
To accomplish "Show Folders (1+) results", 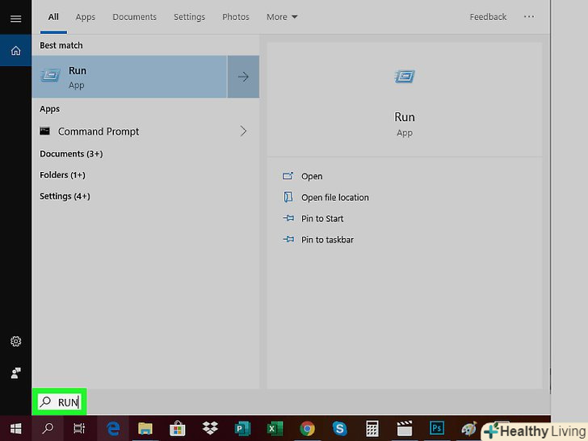I will pos(63,174).
